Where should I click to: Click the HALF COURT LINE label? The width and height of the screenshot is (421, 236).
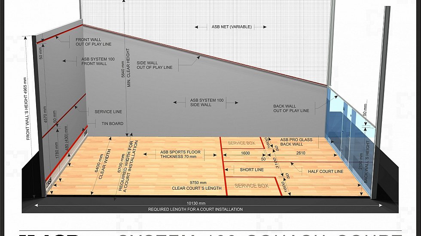pos(325,172)
